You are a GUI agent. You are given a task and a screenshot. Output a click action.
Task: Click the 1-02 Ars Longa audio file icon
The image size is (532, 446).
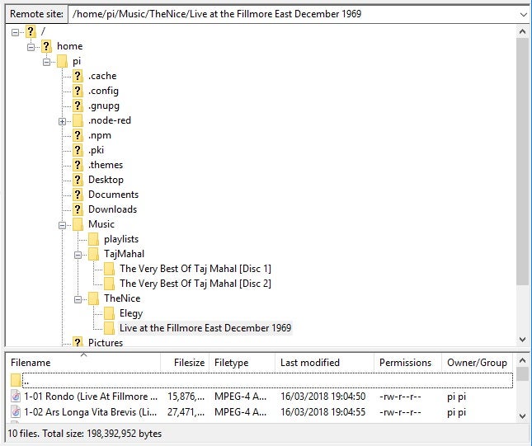click(16, 411)
